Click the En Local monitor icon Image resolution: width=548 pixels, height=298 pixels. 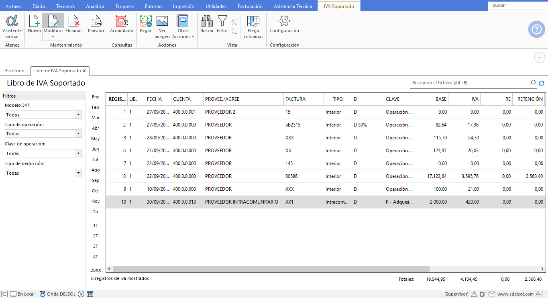13,294
